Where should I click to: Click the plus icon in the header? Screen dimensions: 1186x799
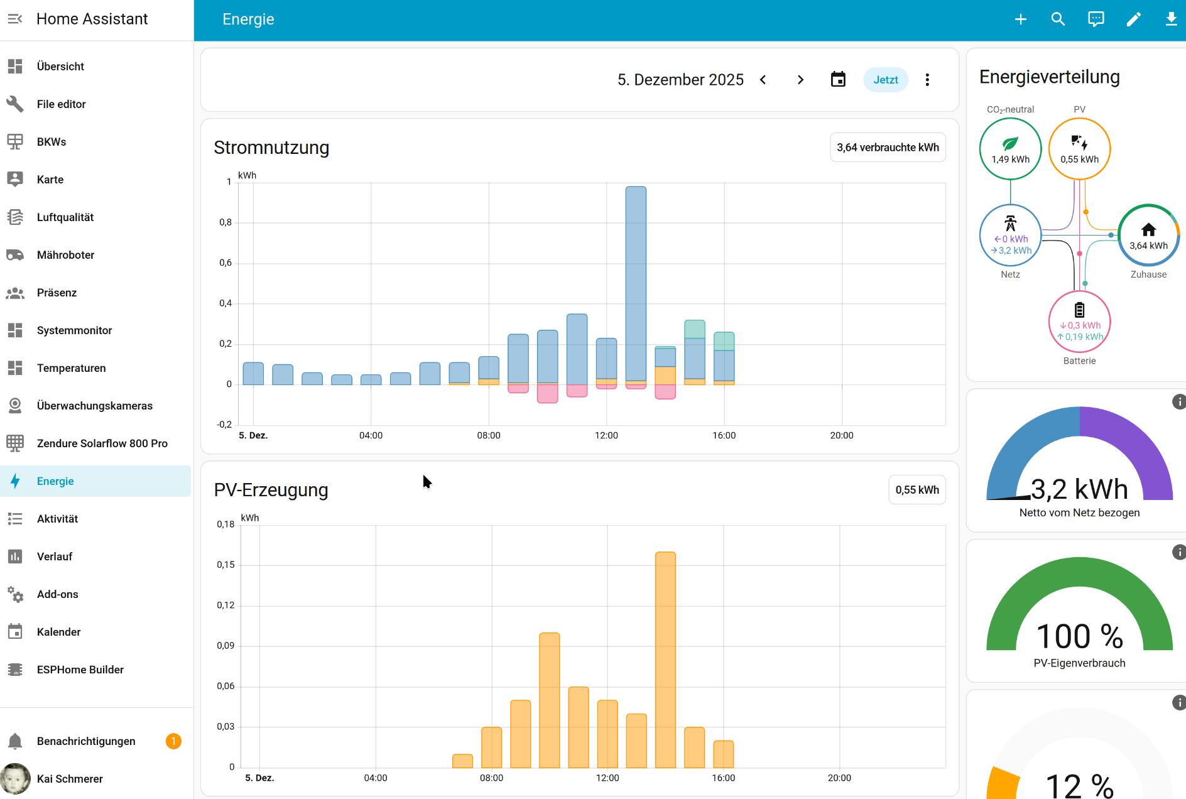(1021, 19)
